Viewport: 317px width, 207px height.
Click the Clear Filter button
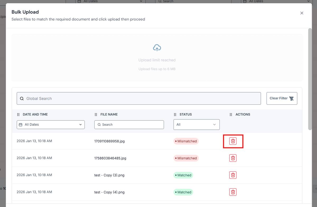(x=282, y=98)
